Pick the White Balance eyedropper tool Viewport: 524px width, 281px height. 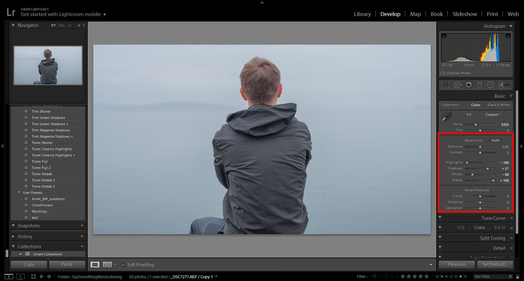[x=447, y=117]
